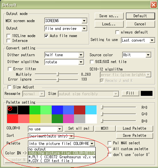Enable the Size Adjust checkbox

9,87
